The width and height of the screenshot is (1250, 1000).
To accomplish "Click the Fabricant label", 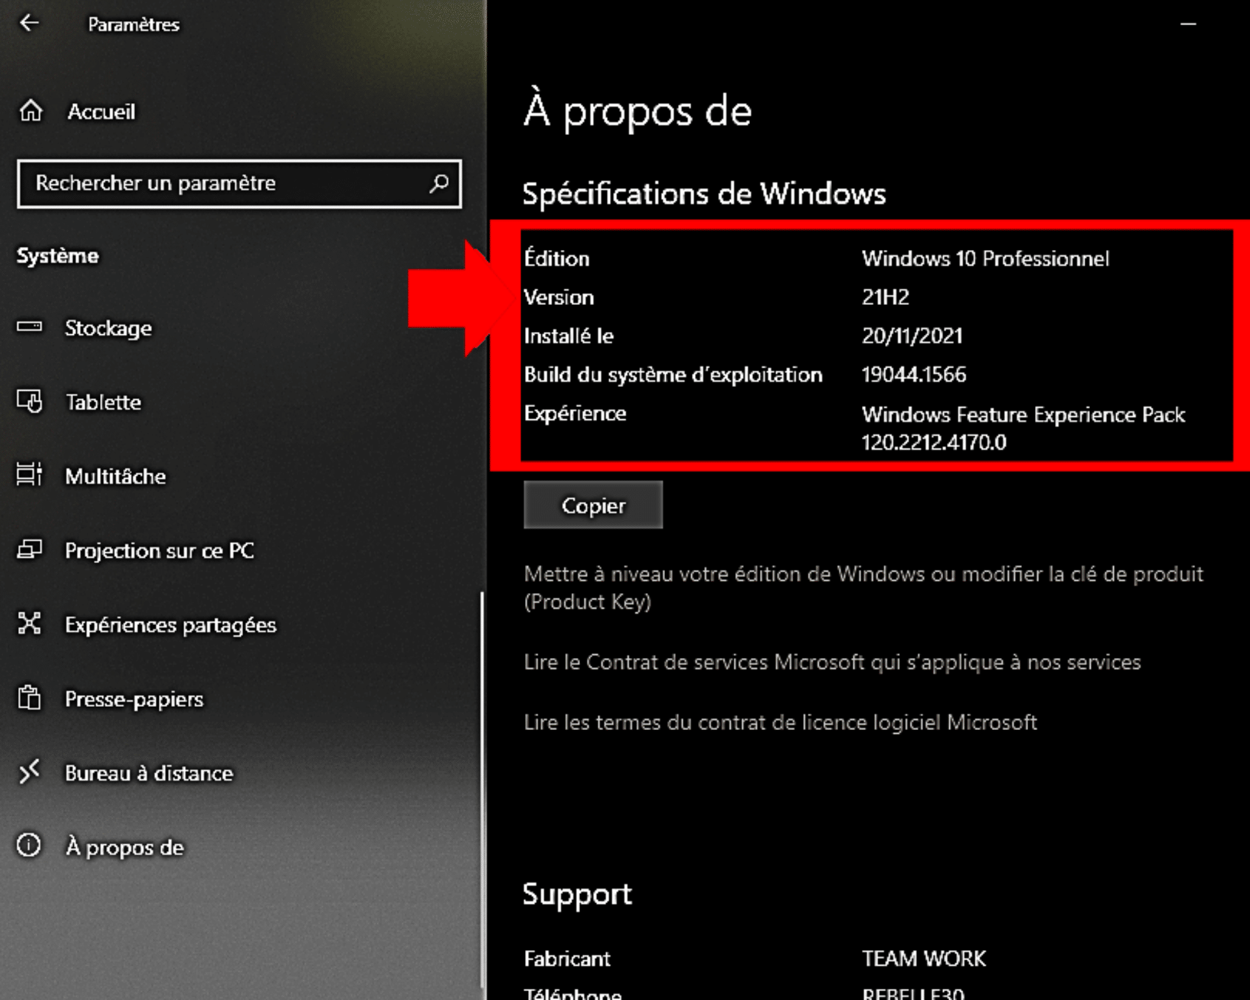I will pyautogui.click(x=567, y=959).
